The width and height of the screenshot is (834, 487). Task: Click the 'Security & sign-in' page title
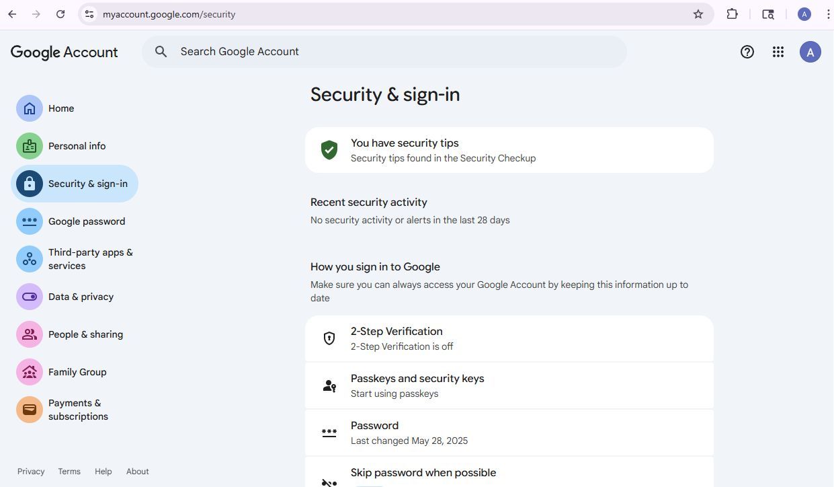pyautogui.click(x=385, y=94)
